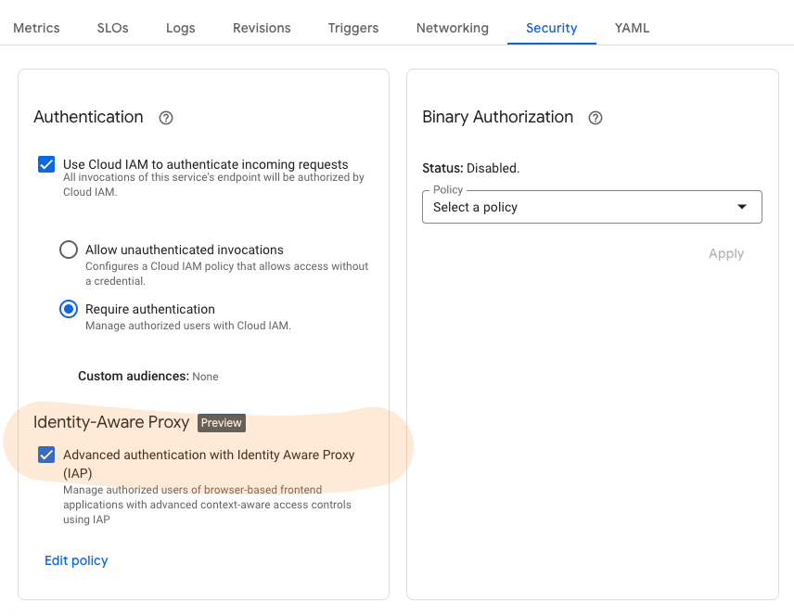Click the Edit policy link
This screenshot has height=616, width=794.
coord(76,560)
